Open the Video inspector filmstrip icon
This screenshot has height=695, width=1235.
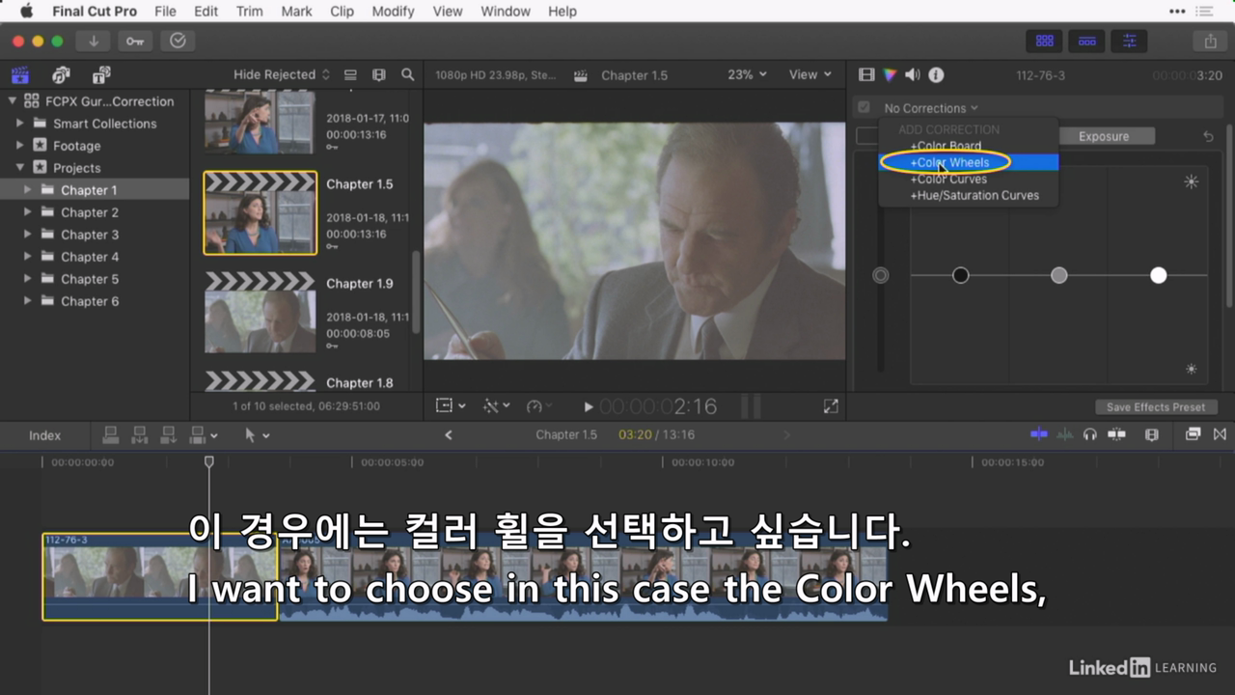click(866, 74)
